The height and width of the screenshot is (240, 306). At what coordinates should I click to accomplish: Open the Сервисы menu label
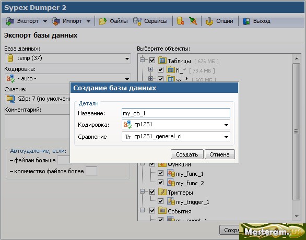156,21
